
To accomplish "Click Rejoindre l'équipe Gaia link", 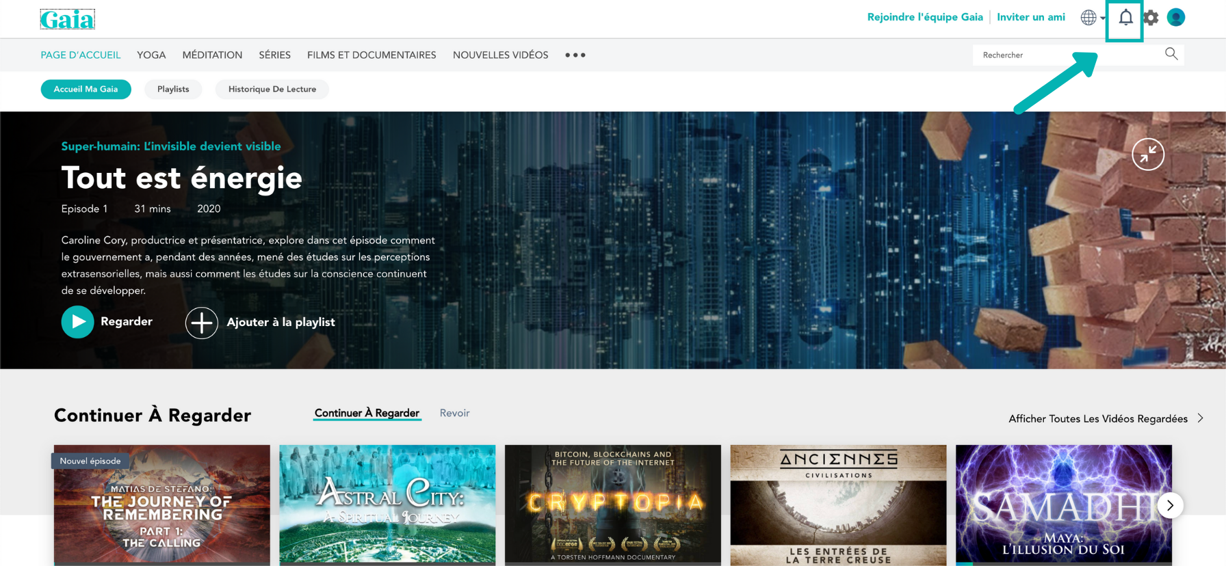I will coord(925,17).
